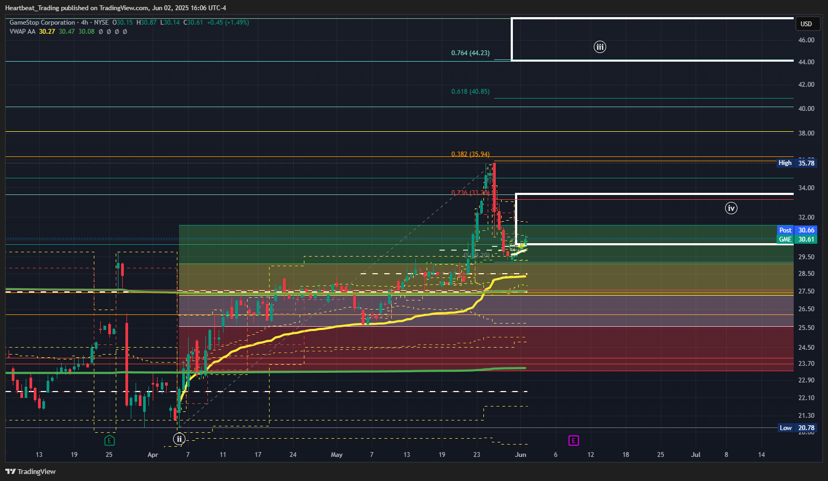Click date 17 on the time axis
828x481 pixels.
click(x=258, y=455)
